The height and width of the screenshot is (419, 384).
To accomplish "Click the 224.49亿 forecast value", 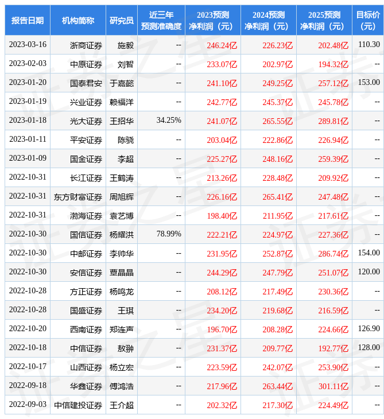I will pyautogui.click(x=333, y=406).
